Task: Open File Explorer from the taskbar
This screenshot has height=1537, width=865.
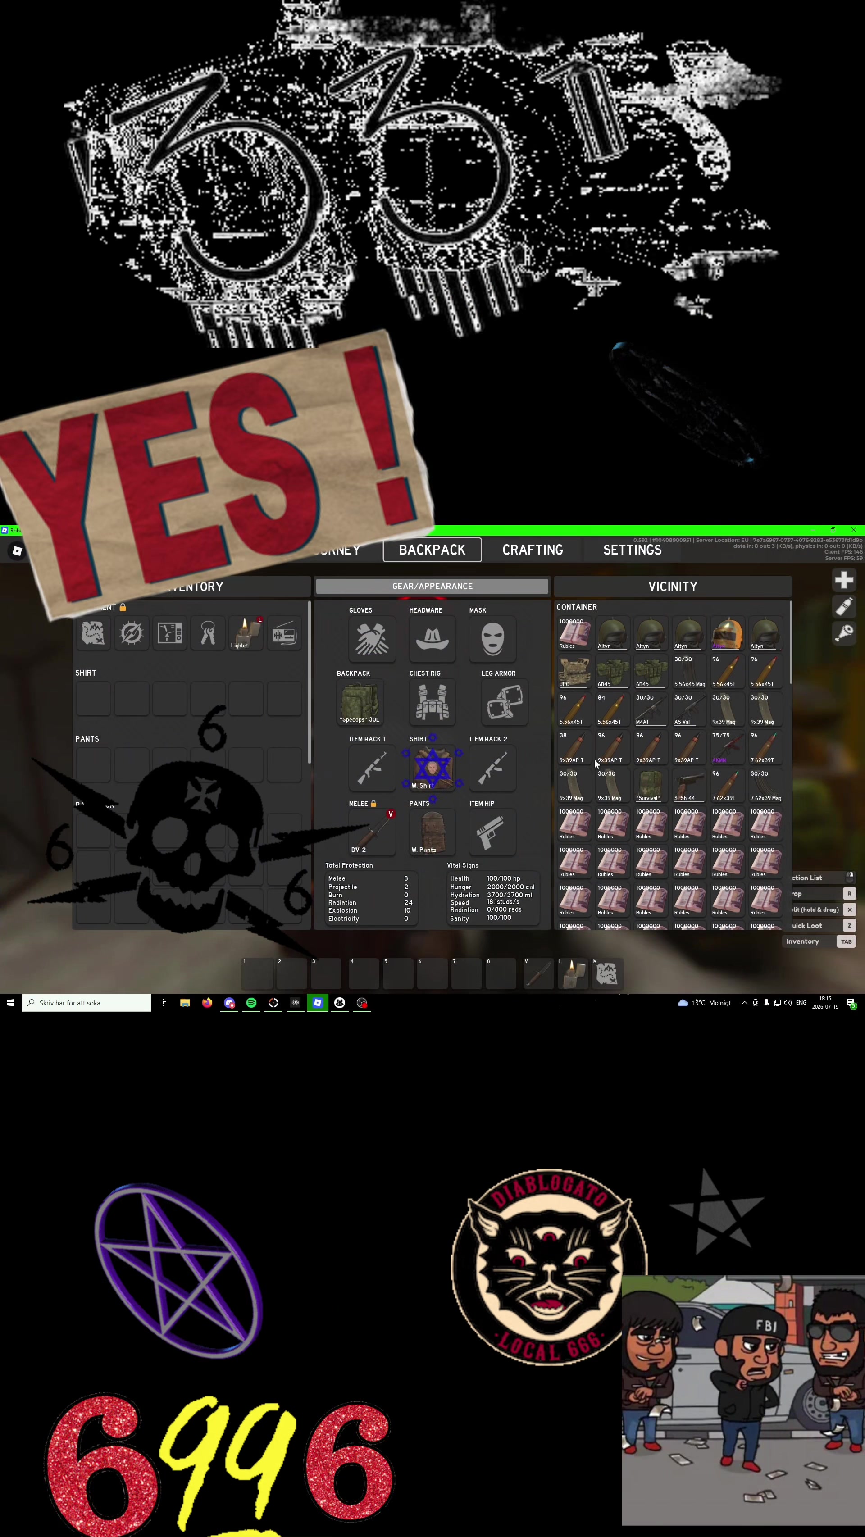Action: coord(185,1003)
